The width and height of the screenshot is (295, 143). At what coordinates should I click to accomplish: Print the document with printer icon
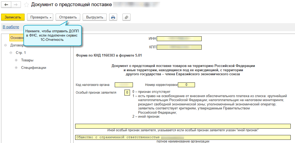pyautogui.click(x=113, y=17)
